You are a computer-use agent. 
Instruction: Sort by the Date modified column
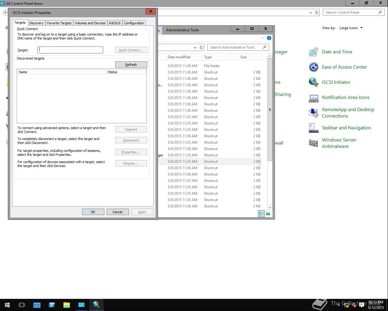click(x=184, y=57)
